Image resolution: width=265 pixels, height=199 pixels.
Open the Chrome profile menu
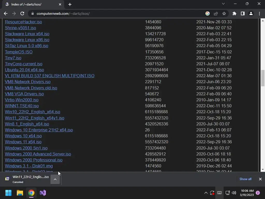tap(251, 13)
